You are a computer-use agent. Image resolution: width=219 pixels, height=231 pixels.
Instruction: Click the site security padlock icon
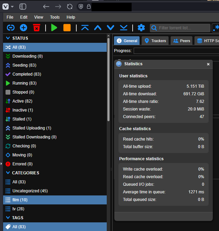coord(88,7)
